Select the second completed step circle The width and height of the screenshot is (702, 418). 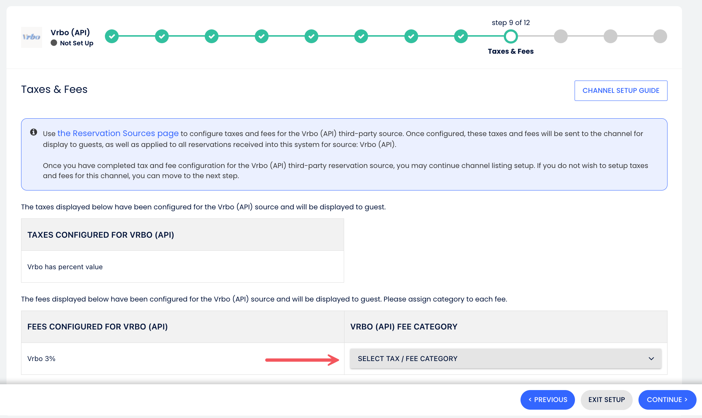point(162,36)
